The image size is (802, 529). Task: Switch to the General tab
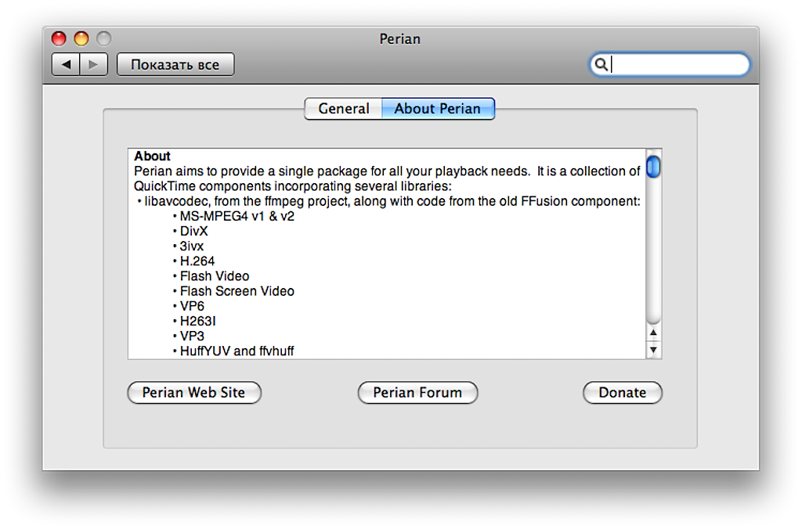point(343,109)
